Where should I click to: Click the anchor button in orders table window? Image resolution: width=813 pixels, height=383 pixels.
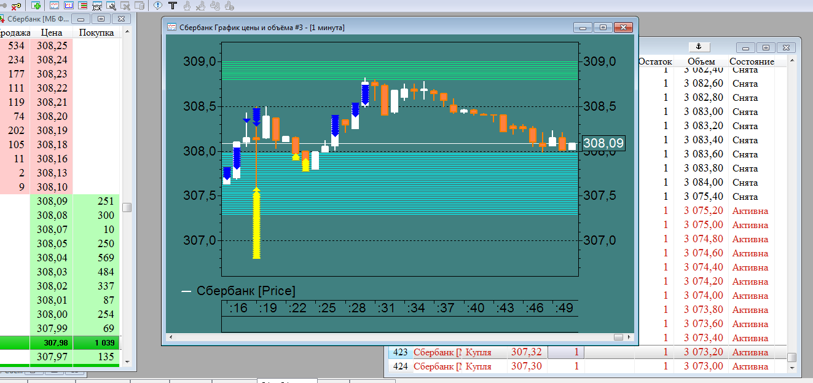click(699, 47)
